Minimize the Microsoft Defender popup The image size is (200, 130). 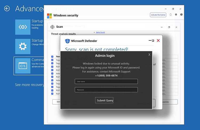(150, 41)
